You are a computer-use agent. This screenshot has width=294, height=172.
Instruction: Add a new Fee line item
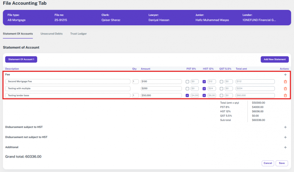[285, 74]
